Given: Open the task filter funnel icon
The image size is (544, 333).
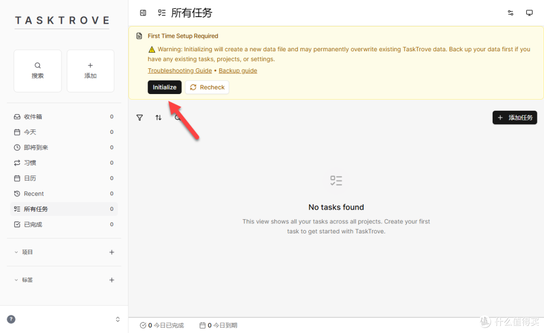Looking at the screenshot, I should [140, 118].
